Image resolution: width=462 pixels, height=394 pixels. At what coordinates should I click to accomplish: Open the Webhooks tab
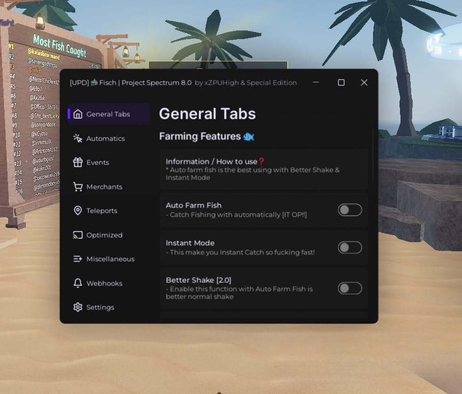pos(104,283)
